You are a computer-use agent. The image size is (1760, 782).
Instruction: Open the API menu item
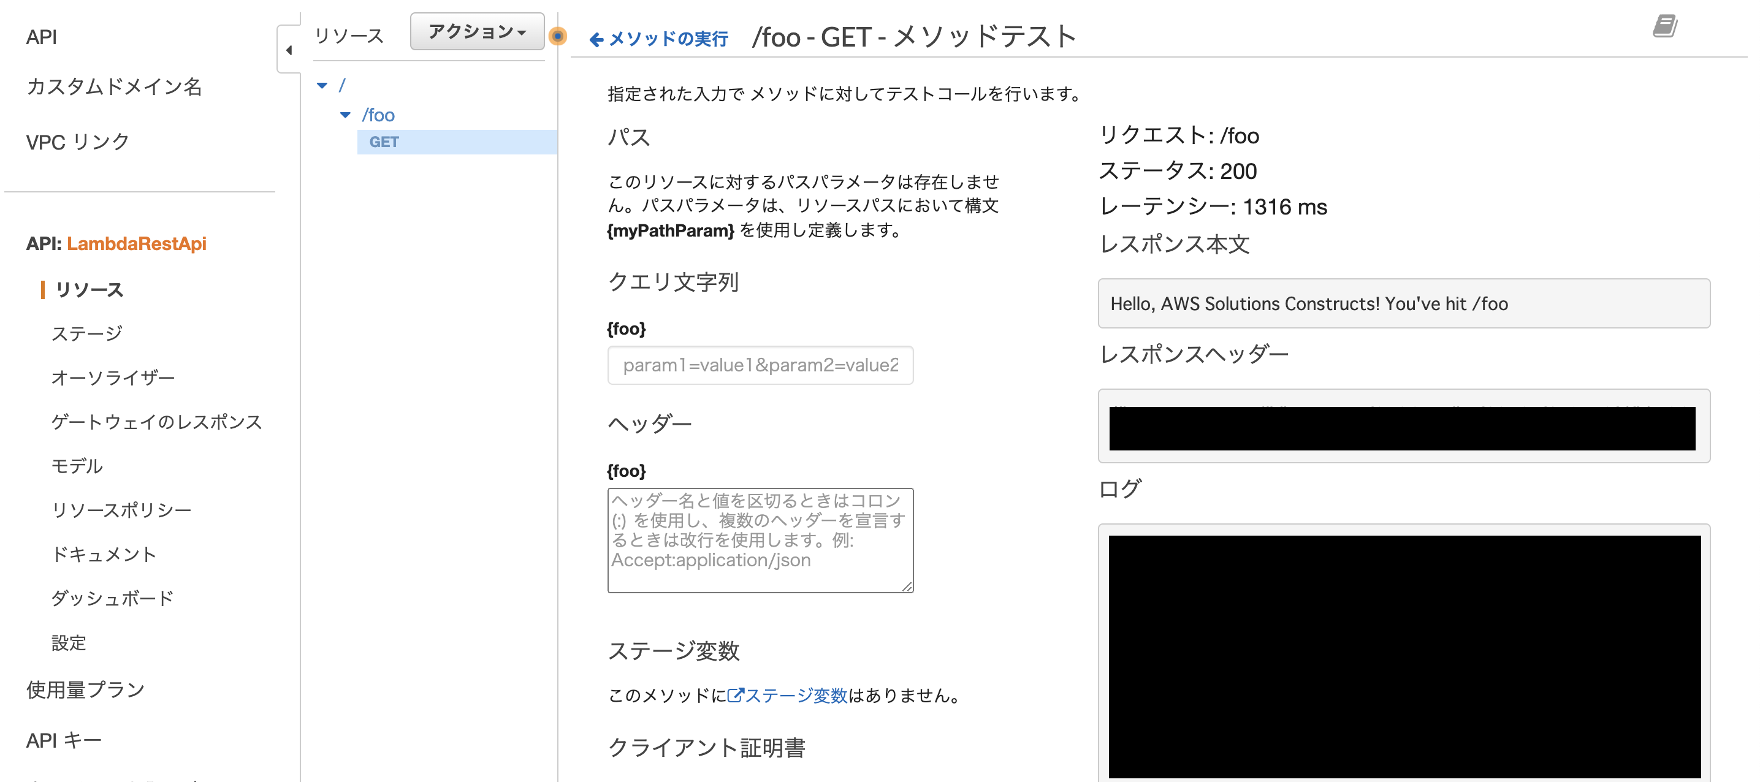tap(42, 37)
